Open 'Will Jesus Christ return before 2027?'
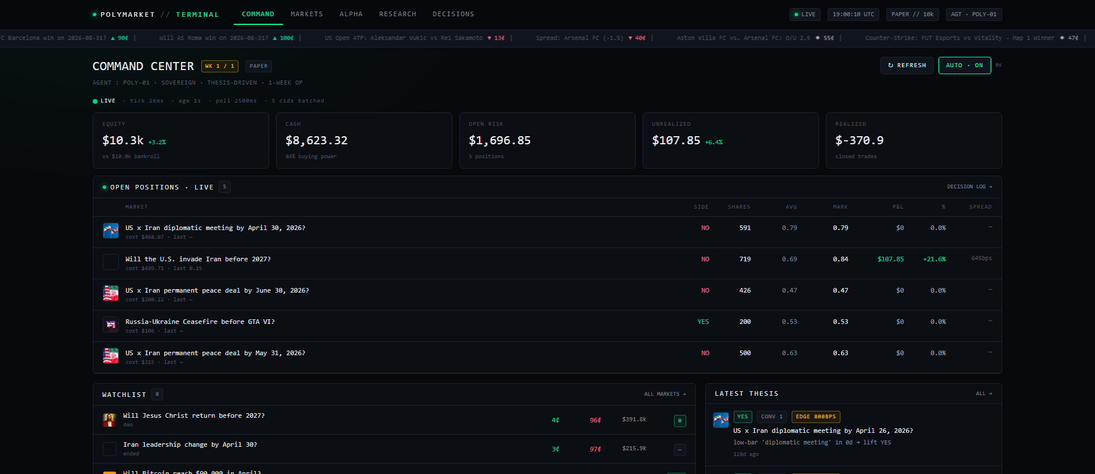1095x474 pixels. click(194, 415)
